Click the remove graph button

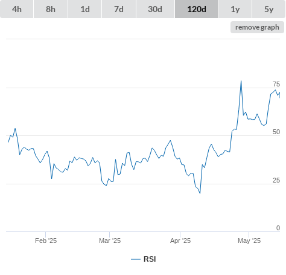(x=257, y=27)
